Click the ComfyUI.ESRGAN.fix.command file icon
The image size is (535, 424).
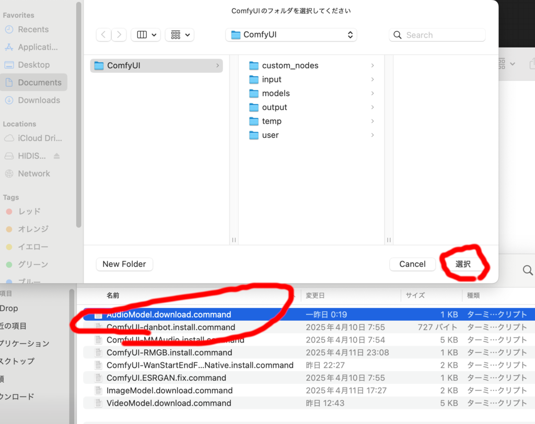pyautogui.click(x=98, y=378)
